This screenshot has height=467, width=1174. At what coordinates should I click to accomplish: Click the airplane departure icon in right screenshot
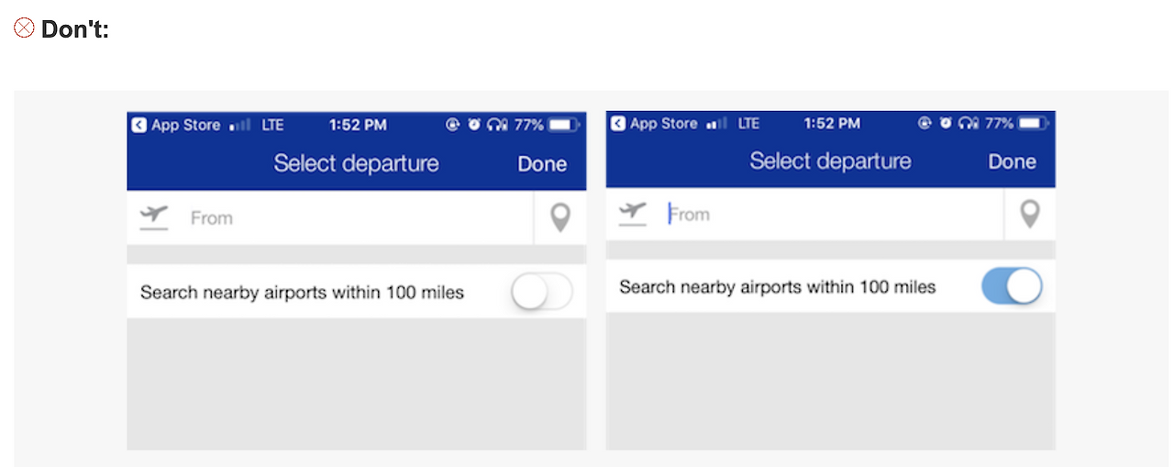(633, 214)
